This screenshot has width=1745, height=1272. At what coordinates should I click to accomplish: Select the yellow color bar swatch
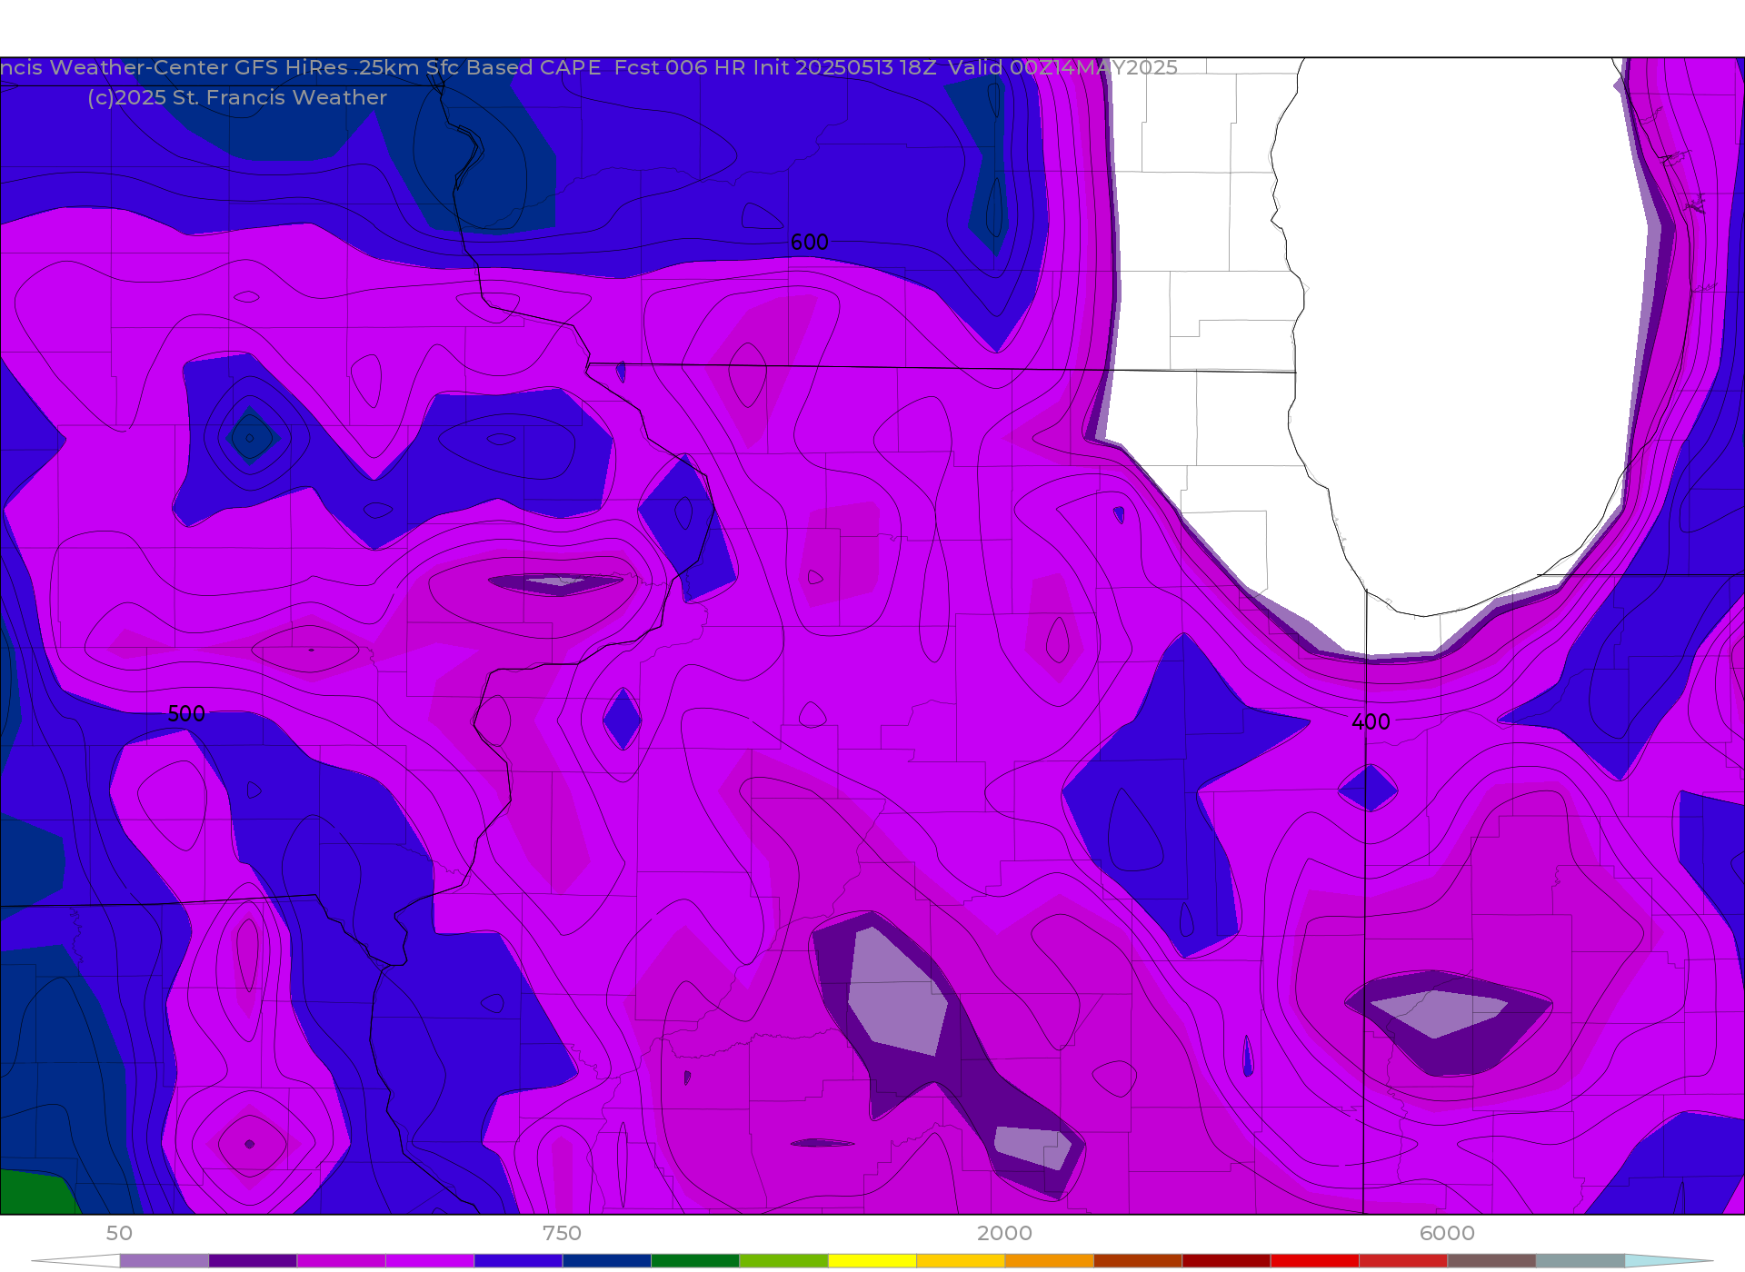point(872,1261)
